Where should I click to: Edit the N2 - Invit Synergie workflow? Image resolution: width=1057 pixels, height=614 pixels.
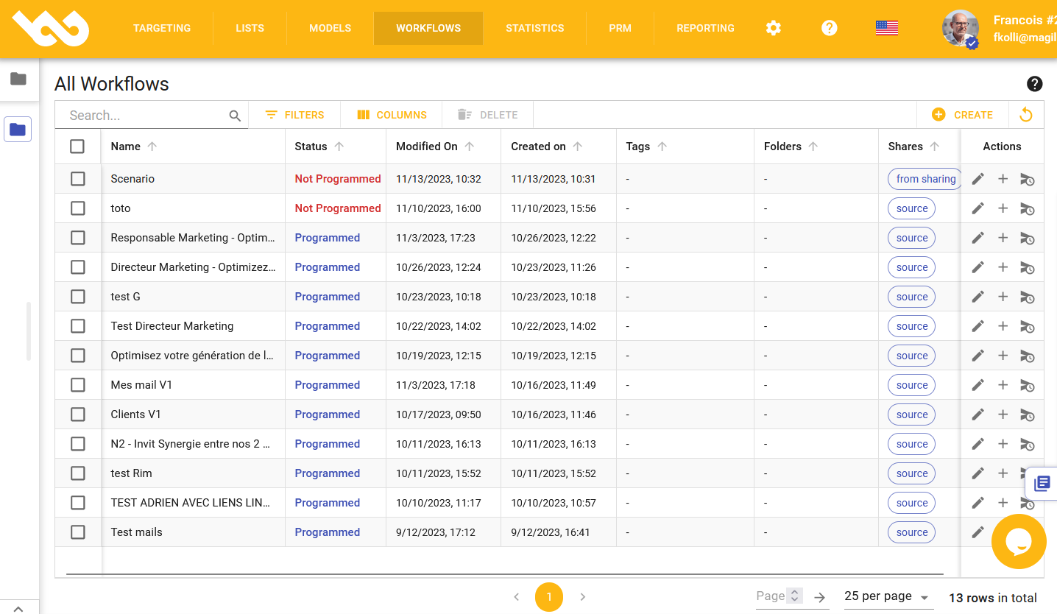click(978, 444)
